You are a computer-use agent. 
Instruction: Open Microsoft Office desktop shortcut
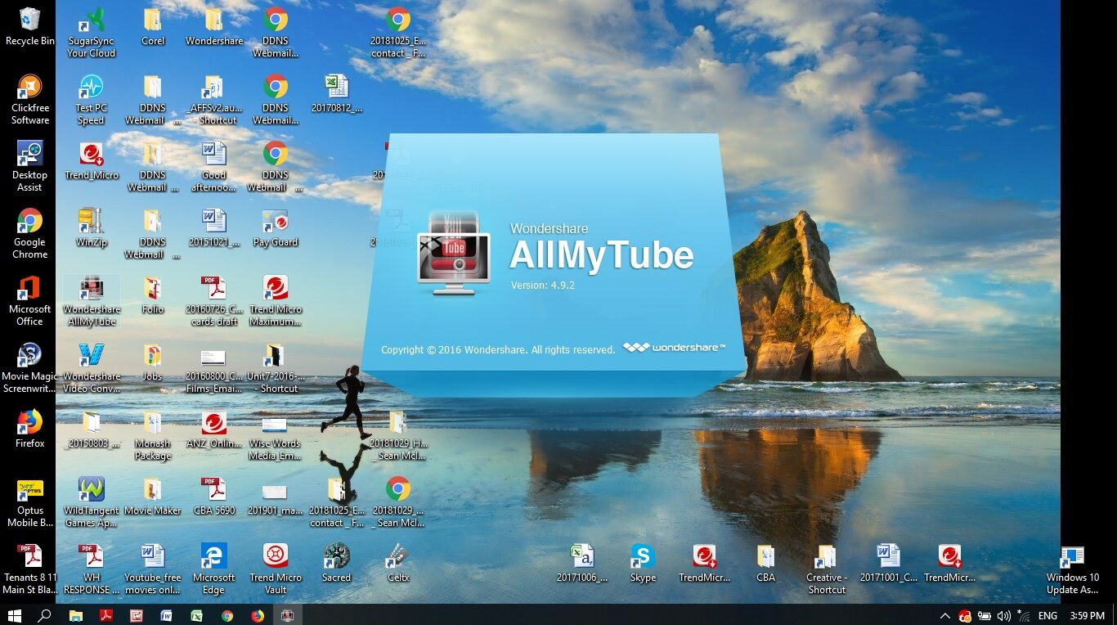click(30, 301)
